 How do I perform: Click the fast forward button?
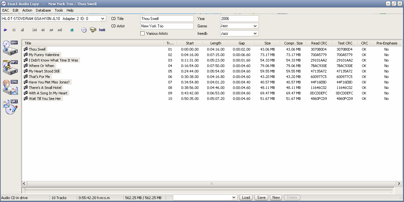tap(51, 30)
